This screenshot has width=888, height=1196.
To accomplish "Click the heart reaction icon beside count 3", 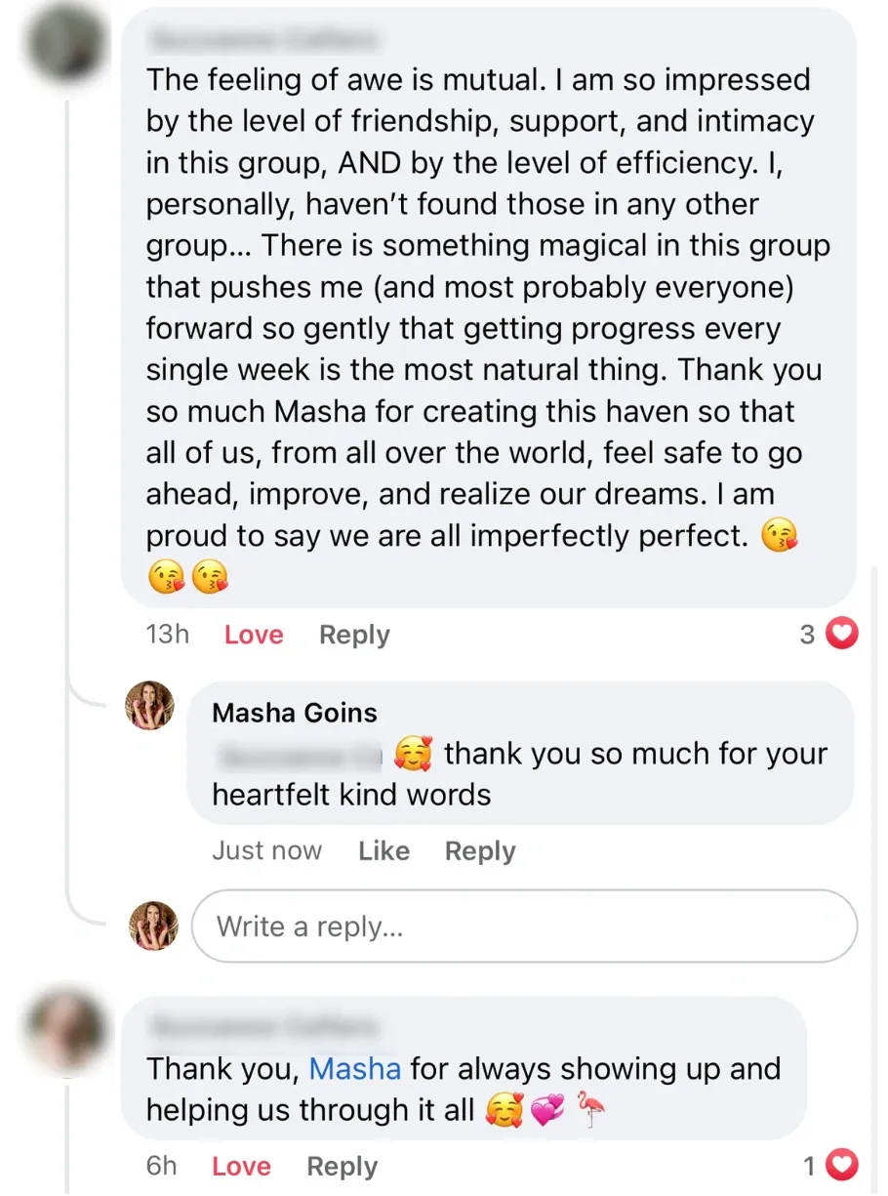I will click(841, 635).
